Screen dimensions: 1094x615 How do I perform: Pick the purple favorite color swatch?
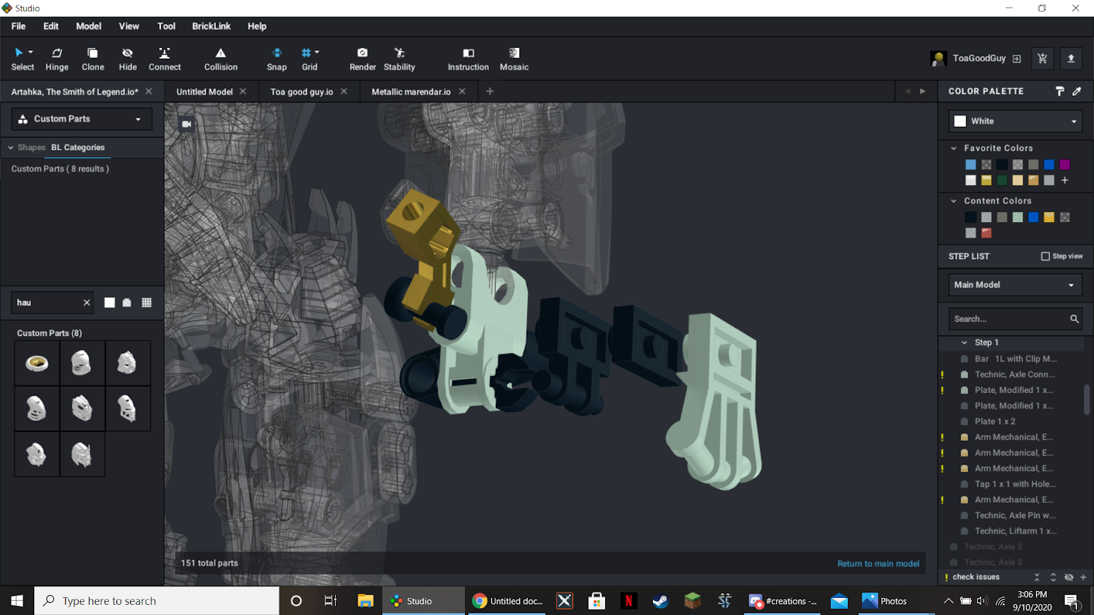pyautogui.click(x=1065, y=165)
